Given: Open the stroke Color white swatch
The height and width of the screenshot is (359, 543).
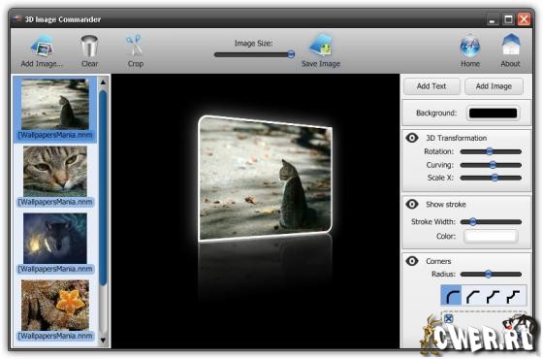Looking at the screenshot, I should (x=491, y=237).
